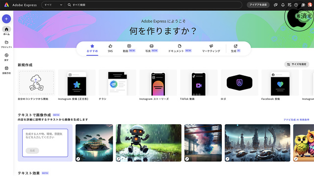Switch to the マーケティング tab
The height and width of the screenshot is (176, 314).
pyautogui.click(x=211, y=48)
